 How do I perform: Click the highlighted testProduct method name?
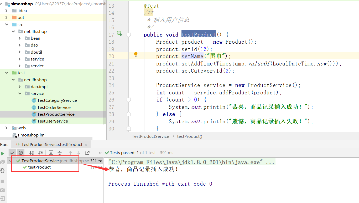(199, 35)
